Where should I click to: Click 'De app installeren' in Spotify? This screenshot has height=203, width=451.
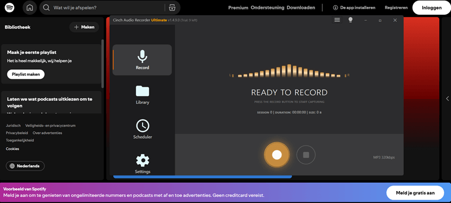354,8
